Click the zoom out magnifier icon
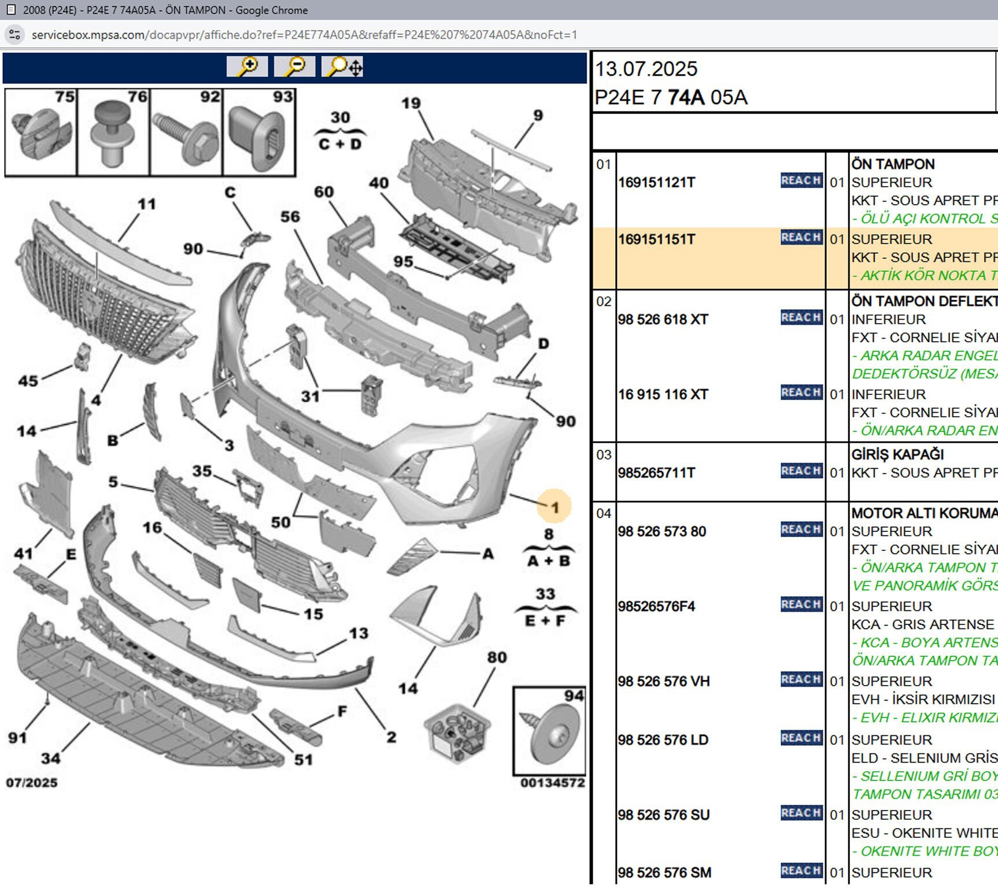Screen dimensions: 998x888 pos(294,66)
